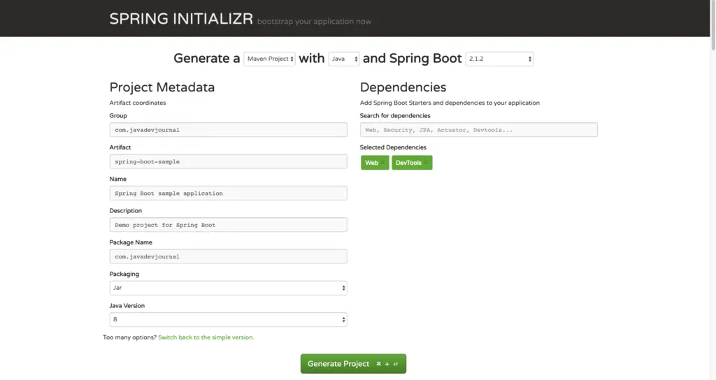Click the Project Metadata heading

(x=162, y=87)
